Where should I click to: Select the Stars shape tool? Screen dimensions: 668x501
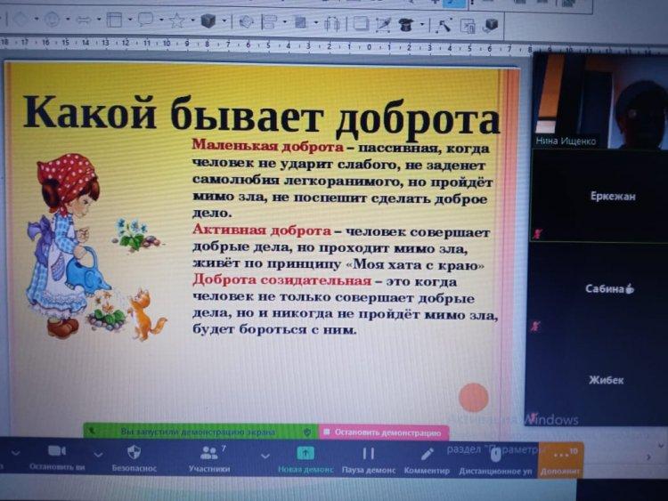tap(177, 20)
